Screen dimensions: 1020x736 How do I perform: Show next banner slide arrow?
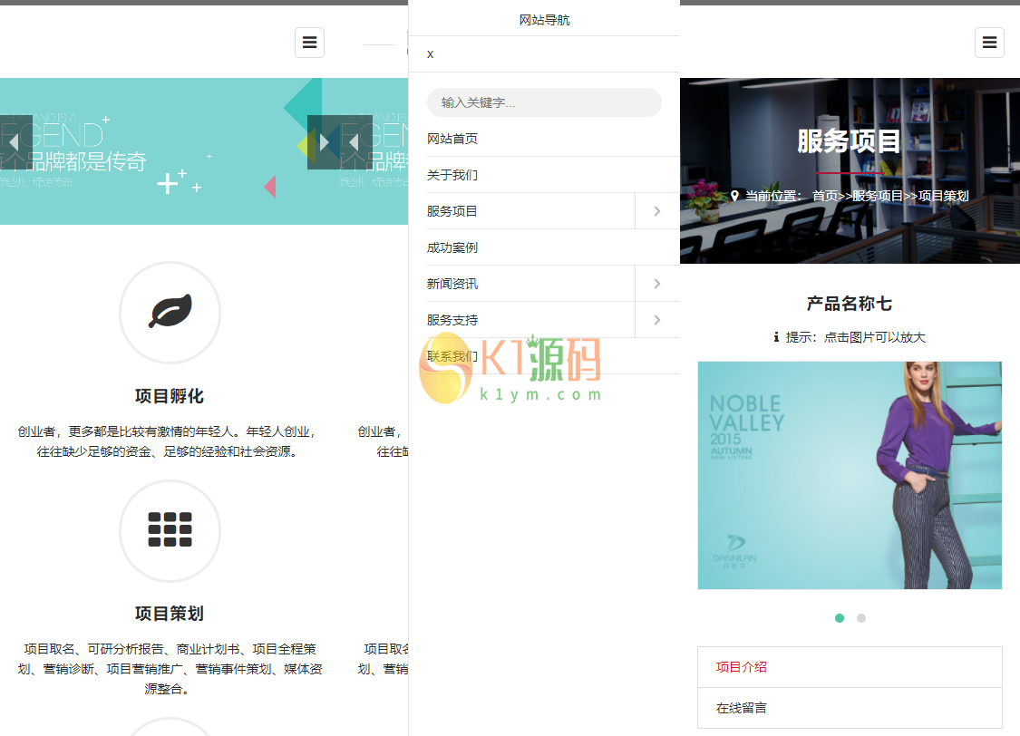tap(324, 141)
